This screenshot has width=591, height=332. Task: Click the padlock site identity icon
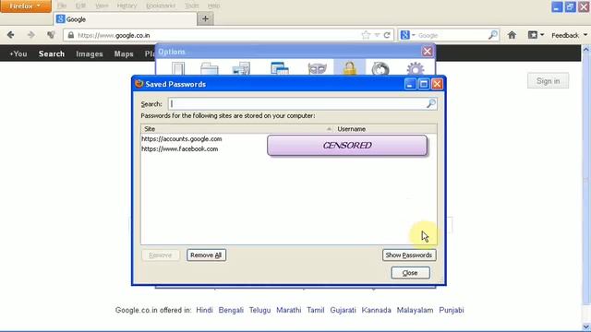point(70,35)
